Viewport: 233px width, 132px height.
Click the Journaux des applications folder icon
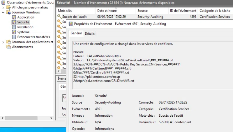[x=8, y=42]
